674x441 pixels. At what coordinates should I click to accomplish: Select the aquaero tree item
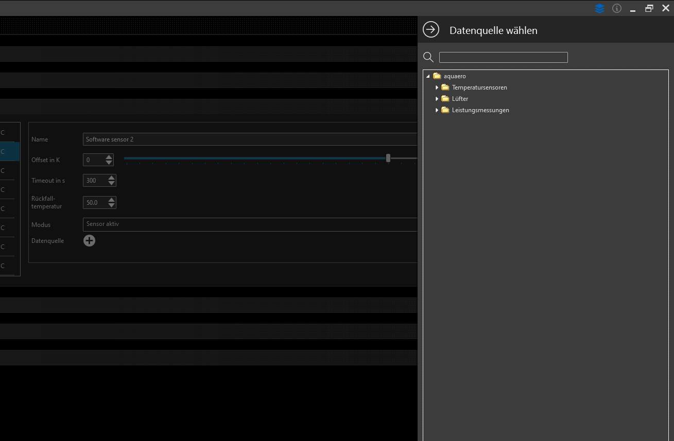click(455, 76)
